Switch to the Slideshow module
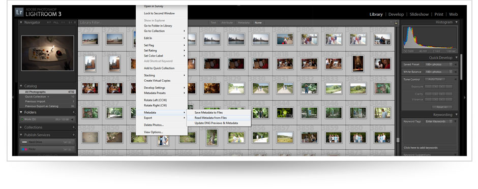 (419, 14)
